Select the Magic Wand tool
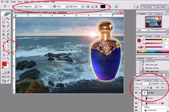Viewport: 169px width, 112px height. [8, 22]
